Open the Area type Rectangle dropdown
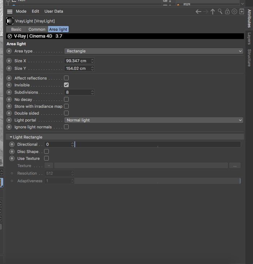Viewport: 253px width, 264px height. [x=154, y=51]
